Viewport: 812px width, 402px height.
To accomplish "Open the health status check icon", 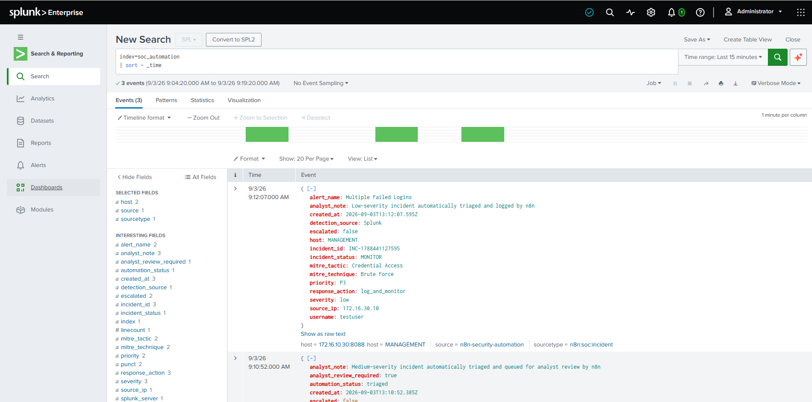I will point(589,12).
